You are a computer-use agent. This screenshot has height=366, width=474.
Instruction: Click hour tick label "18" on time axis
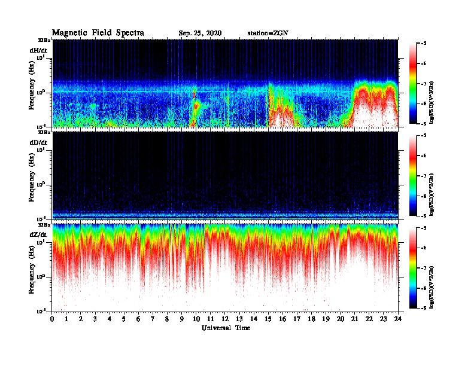pos(311,319)
